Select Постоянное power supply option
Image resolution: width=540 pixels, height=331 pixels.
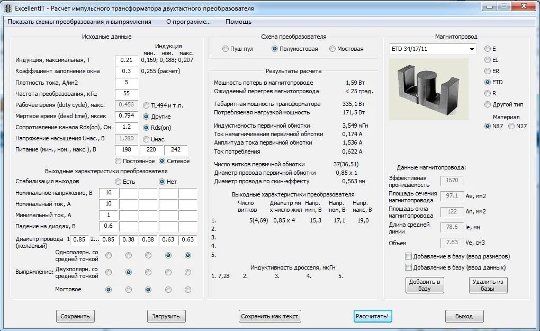pyautogui.click(x=118, y=161)
